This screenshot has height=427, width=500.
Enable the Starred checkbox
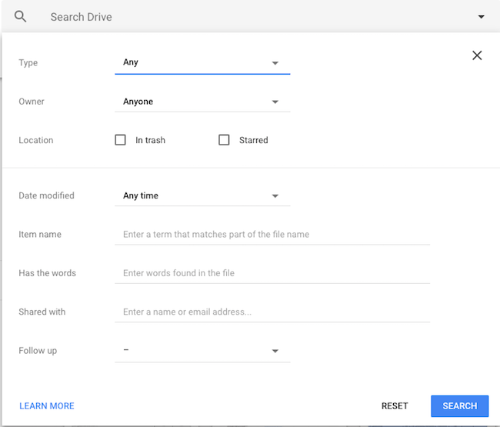(224, 140)
